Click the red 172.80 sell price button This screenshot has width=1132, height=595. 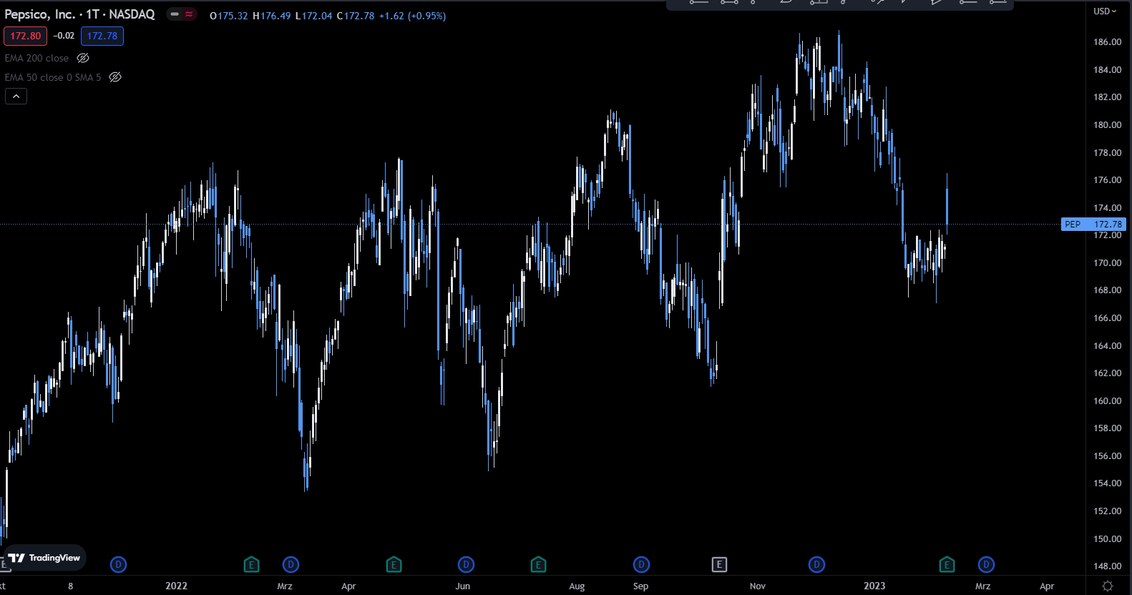25,36
